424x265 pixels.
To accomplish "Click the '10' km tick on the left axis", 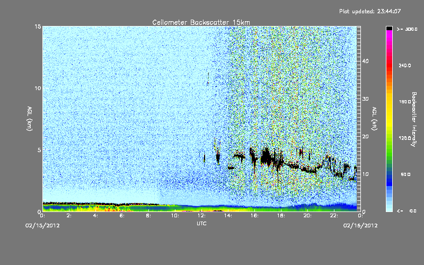I will [38, 89].
